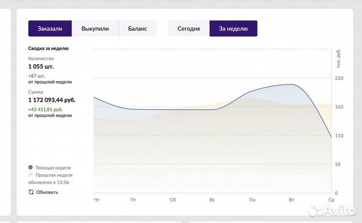Show data for Сегодня
Viewport: 362px width, 223px height.
189,29
